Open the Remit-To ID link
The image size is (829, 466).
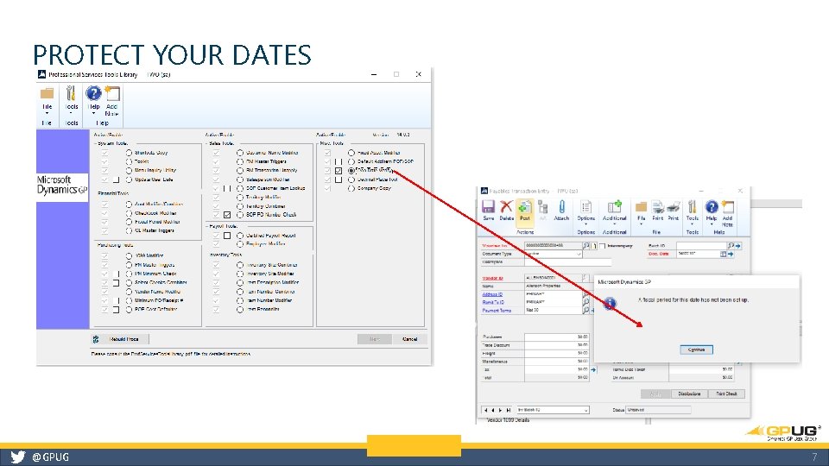(x=493, y=302)
